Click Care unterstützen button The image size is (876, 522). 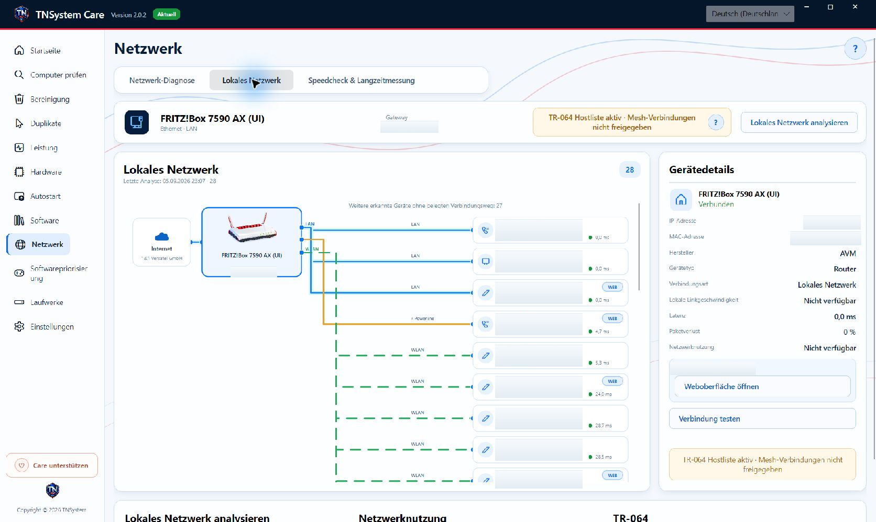coord(52,466)
